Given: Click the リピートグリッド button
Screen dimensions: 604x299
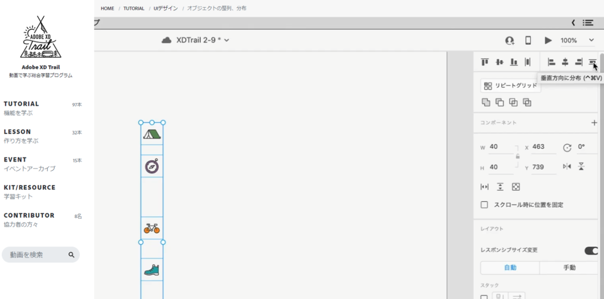Looking at the screenshot, I should pyautogui.click(x=510, y=86).
